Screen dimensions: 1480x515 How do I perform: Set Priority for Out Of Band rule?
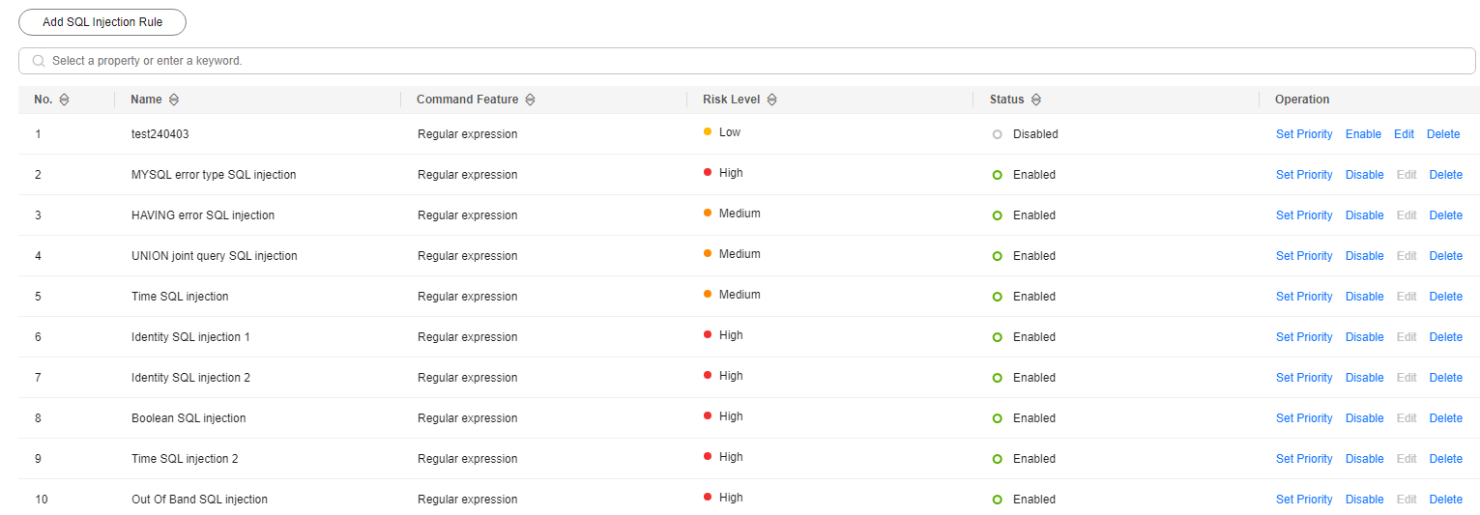[x=1304, y=500]
